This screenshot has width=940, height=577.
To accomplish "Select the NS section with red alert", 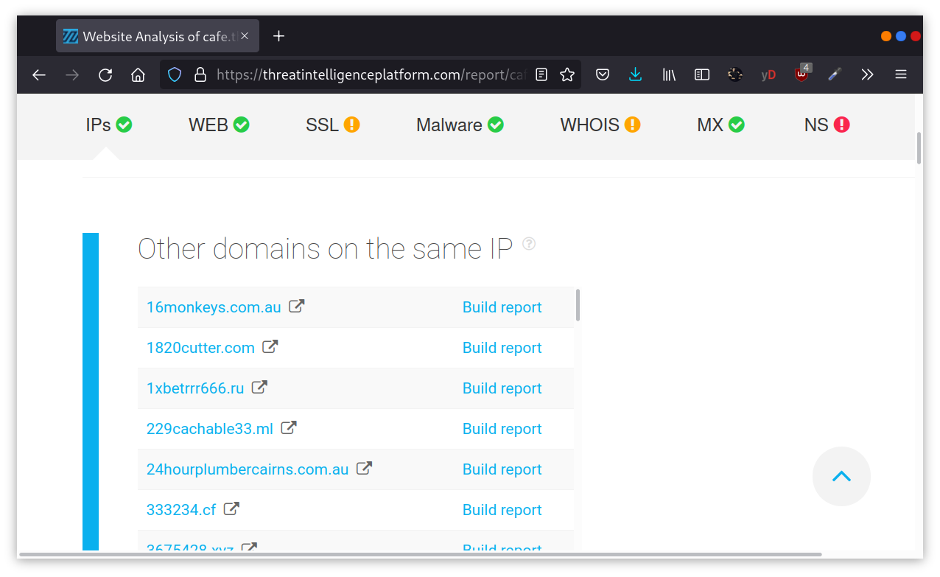I will click(827, 125).
